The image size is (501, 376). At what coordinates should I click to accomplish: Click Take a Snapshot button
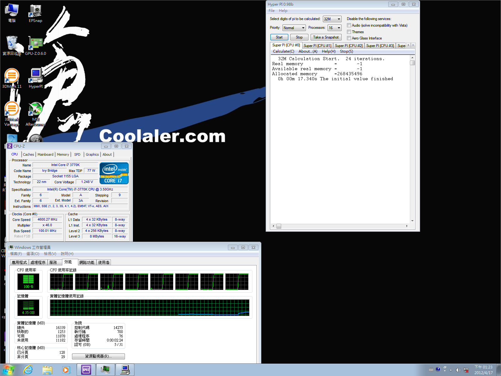[x=326, y=37]
